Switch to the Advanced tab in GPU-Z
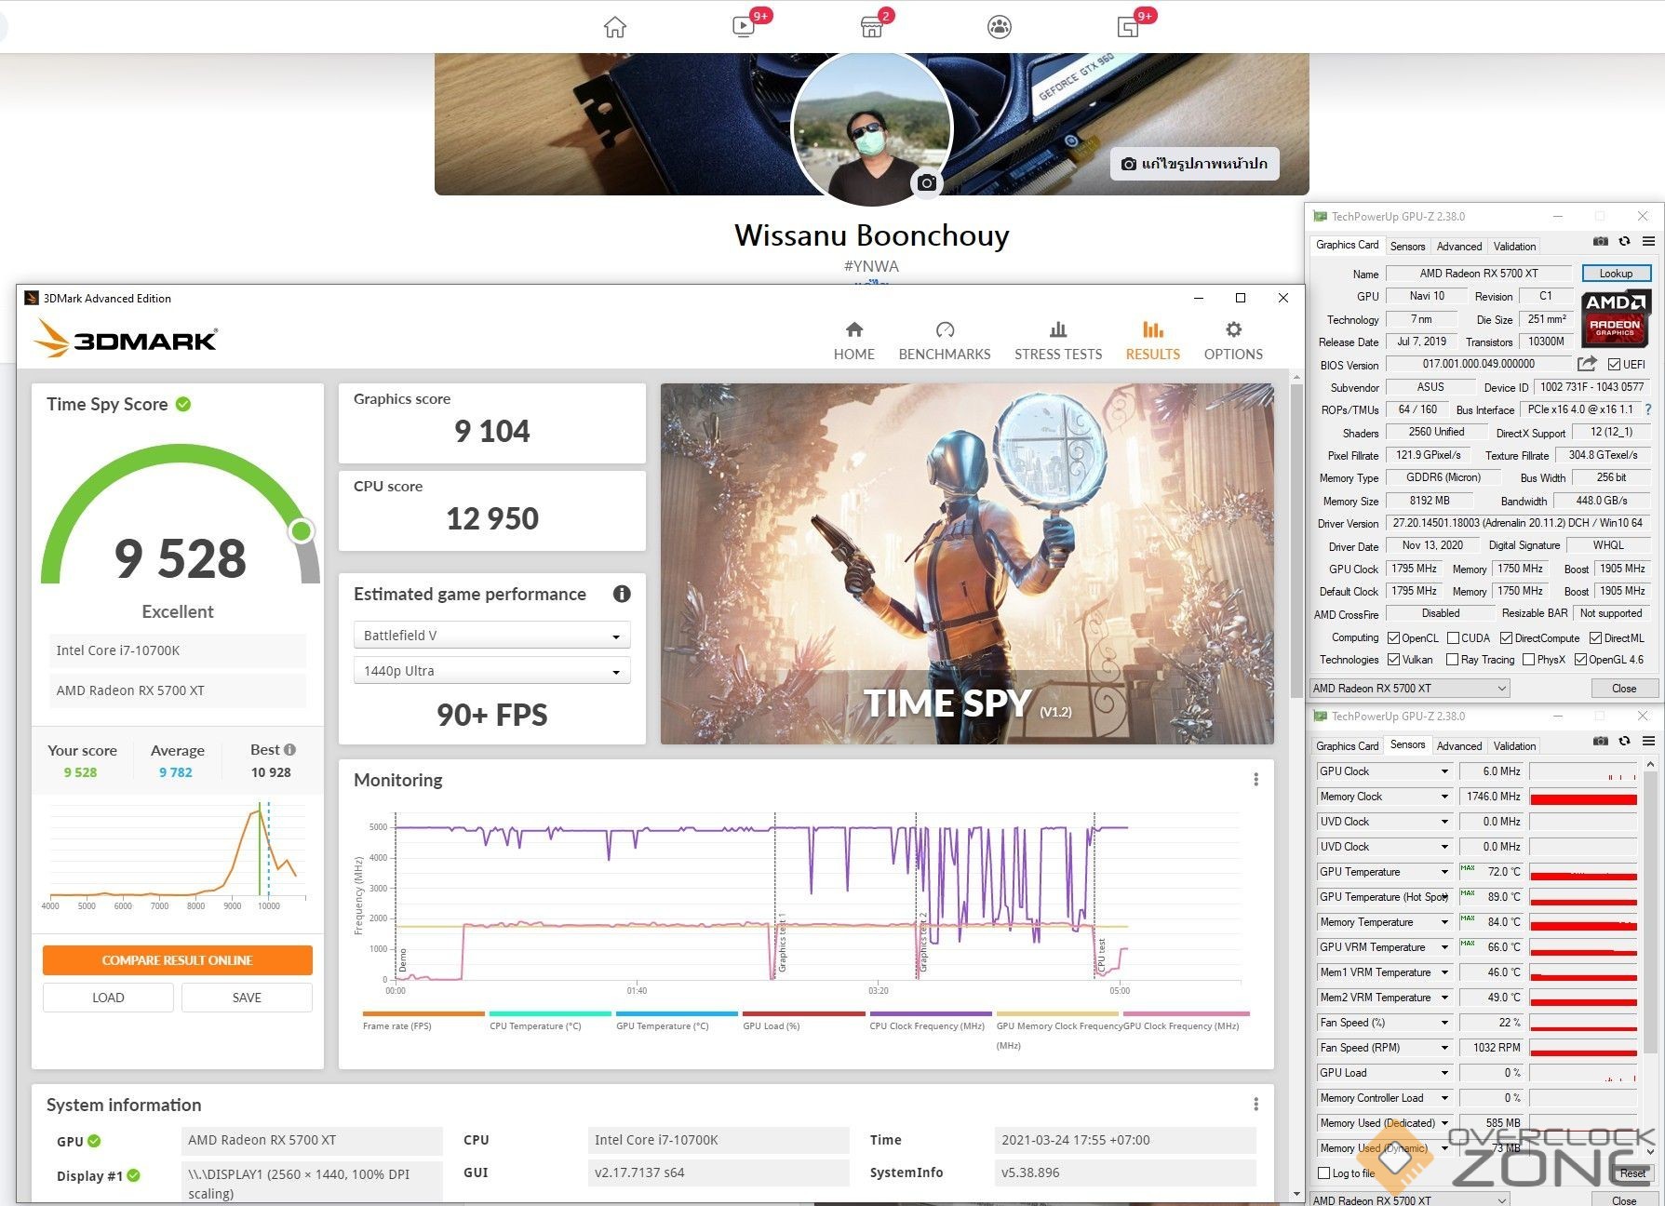 [x=1458, y=247]
